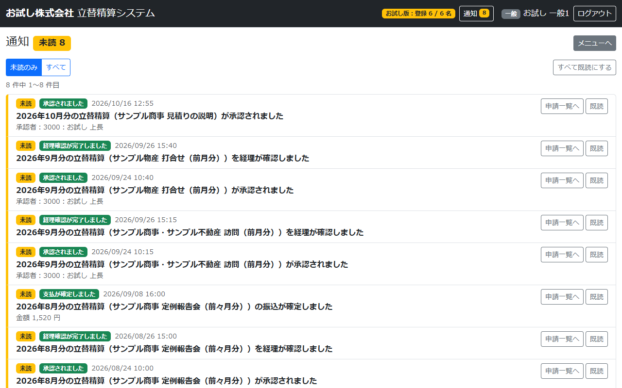Screen dimensions: 622x388
Task: Click the title 定例報告会（前々月分）を経理が確認しました
Action: click(x=174, y=349)
